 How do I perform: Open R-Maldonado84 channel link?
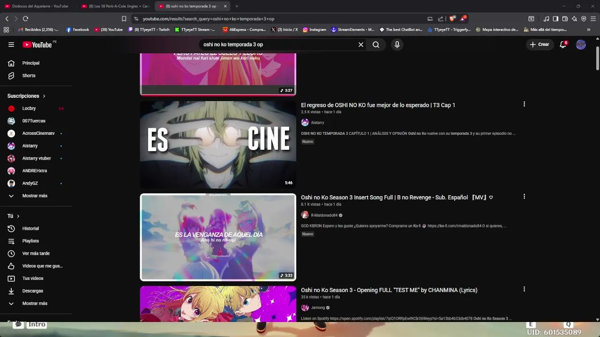click(324, 215)
